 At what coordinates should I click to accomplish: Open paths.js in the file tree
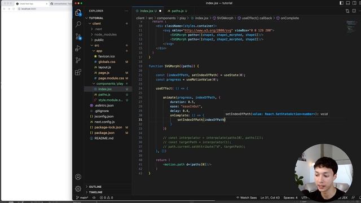pyautogui.click(x=104, y=95)
